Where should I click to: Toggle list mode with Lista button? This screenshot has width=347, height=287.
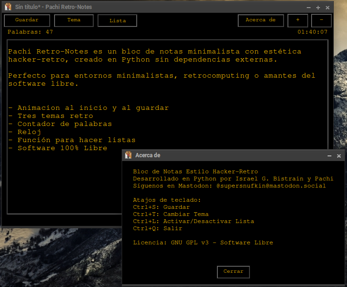117,20
